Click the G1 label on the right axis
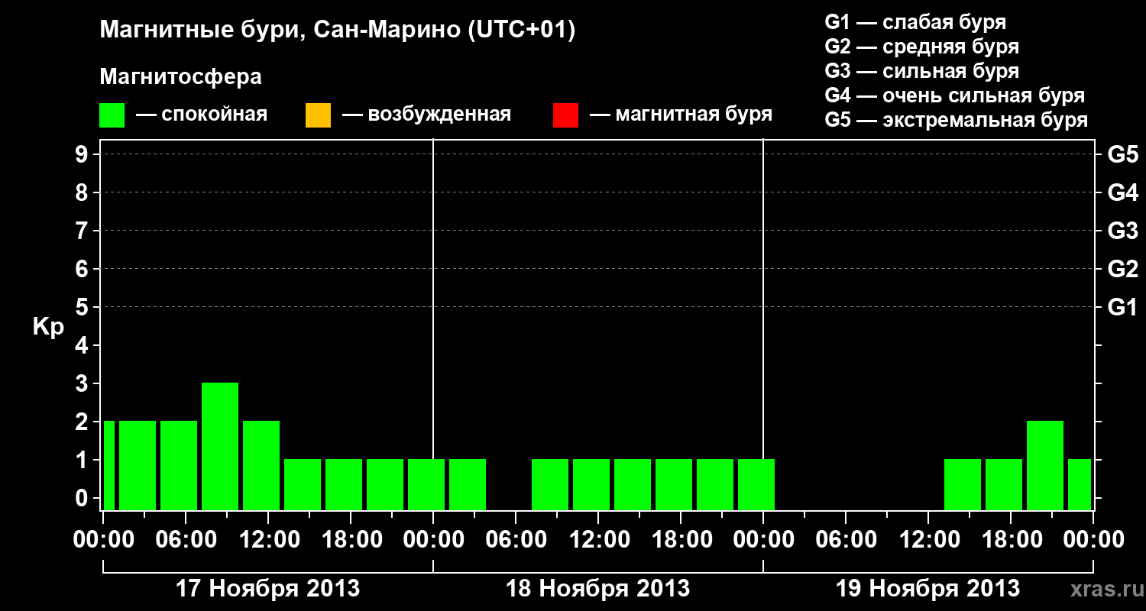1146x611 pixels. (1123, 307)
